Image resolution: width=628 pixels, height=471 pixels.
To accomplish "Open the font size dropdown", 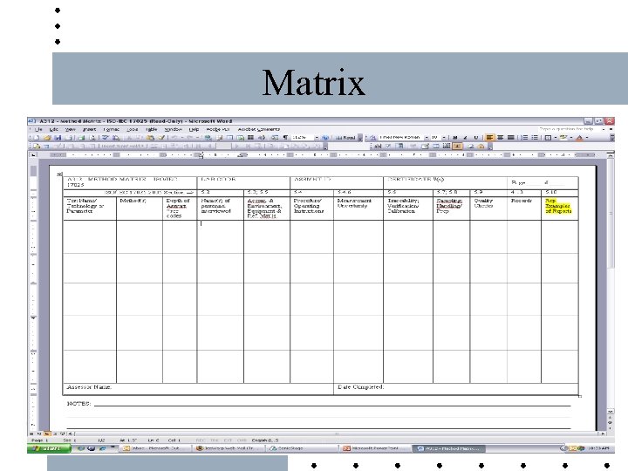I will coord(444,138).
